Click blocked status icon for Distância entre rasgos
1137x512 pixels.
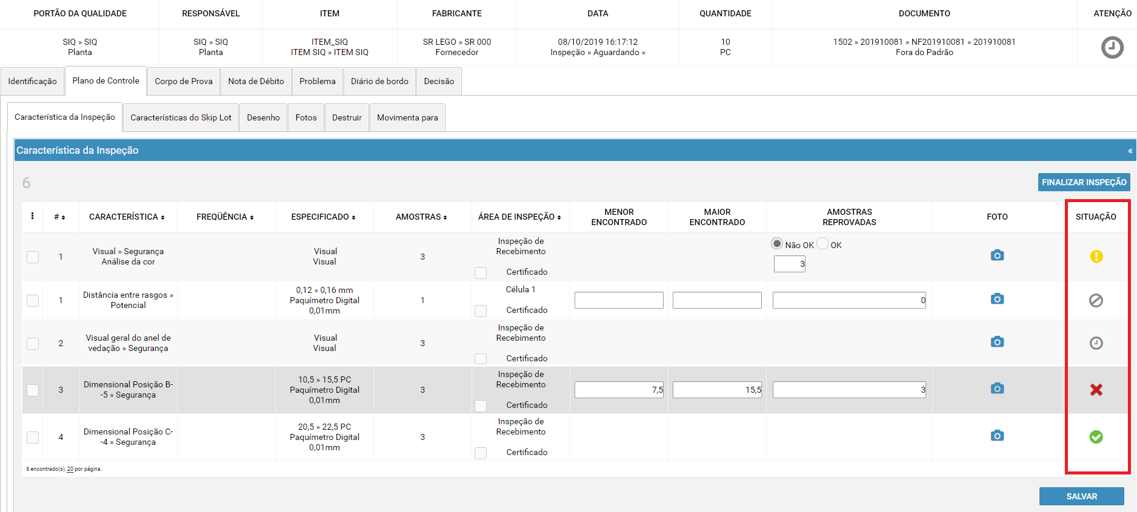pos(1096,300)
